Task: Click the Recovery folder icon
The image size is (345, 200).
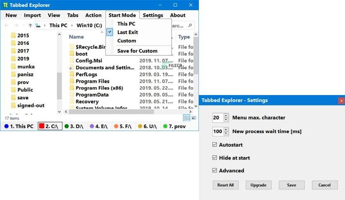Action: click(72, 101)
